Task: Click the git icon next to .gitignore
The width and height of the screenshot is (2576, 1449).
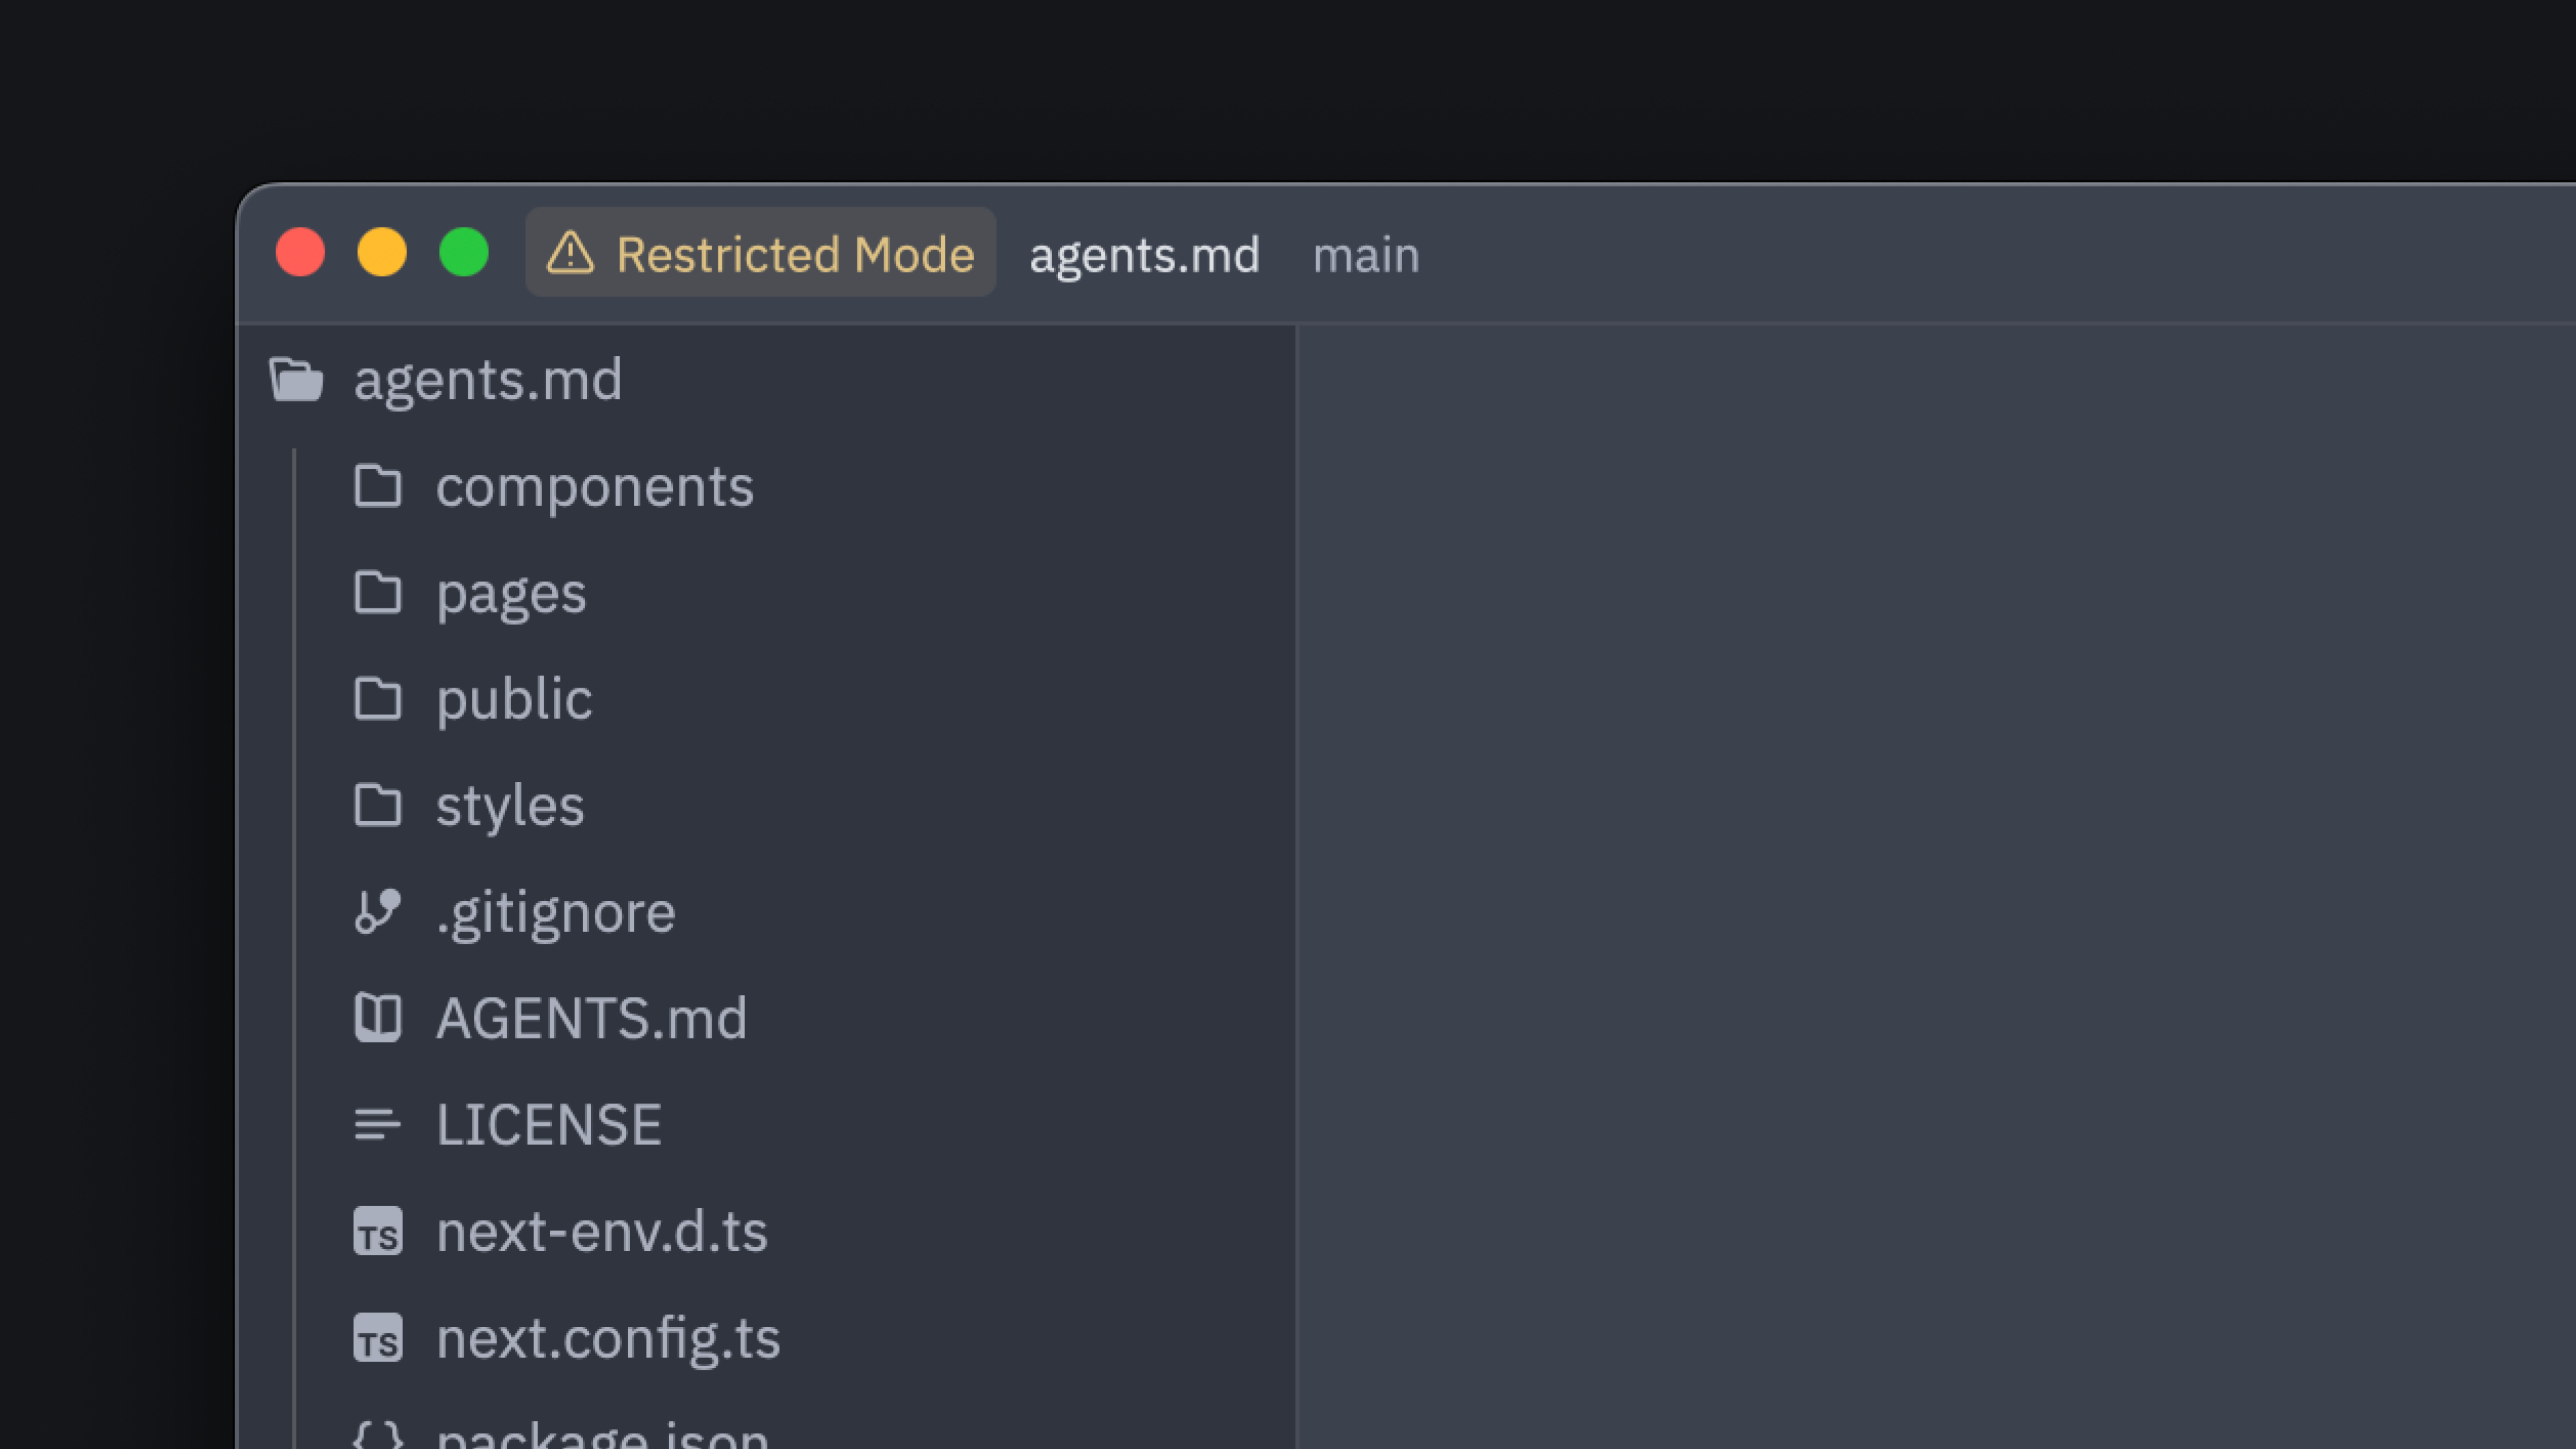Action: 378,912
